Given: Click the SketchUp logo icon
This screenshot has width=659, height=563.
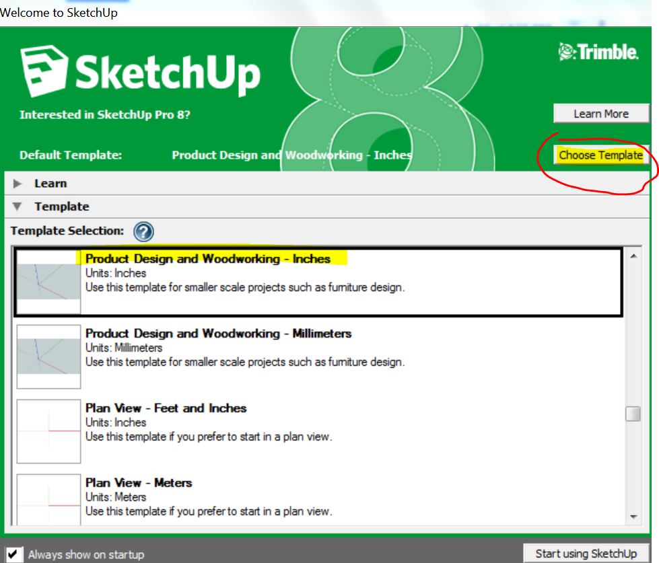Looking at the screenshot, I should click(44, 71).
